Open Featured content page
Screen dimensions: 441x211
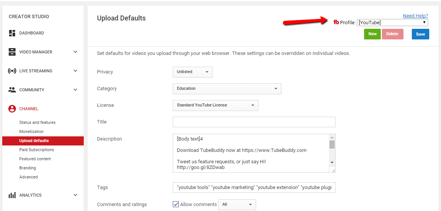[35, 159]
